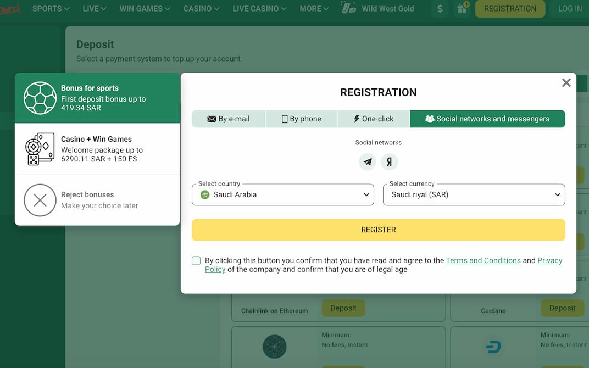Tick the terms agreement checkbox

(x=196, y=260)
